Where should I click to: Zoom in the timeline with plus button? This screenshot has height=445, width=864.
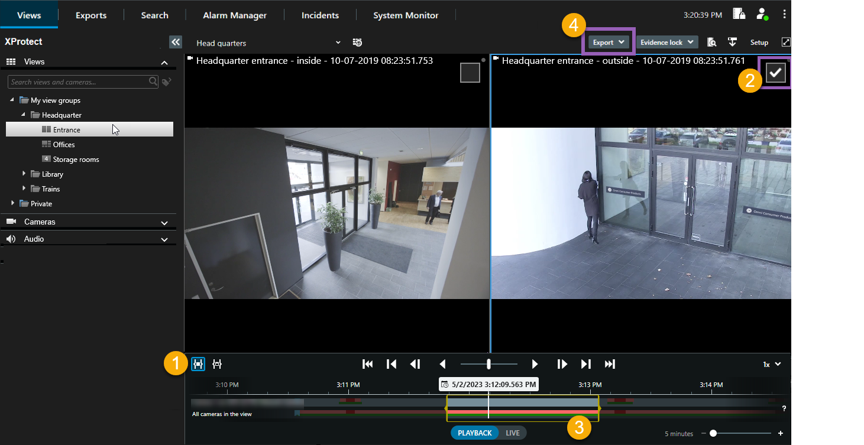(781, 433)
